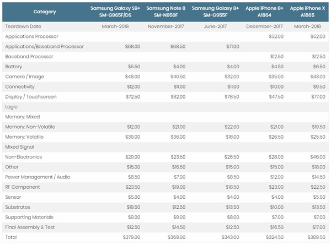Click the Total row label
Viewport: 331px width, 245px height.
[x=10, y=237]
